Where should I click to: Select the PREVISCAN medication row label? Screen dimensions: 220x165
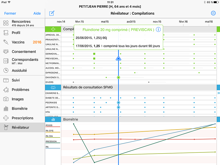53,59
